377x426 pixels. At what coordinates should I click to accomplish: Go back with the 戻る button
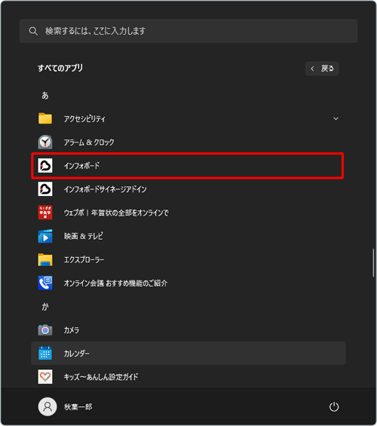pyautogui.click(x=322, y=69)
